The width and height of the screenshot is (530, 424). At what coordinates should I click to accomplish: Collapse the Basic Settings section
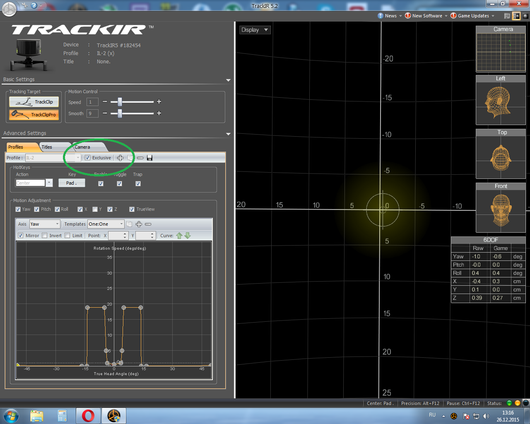[x=228, y=80]
